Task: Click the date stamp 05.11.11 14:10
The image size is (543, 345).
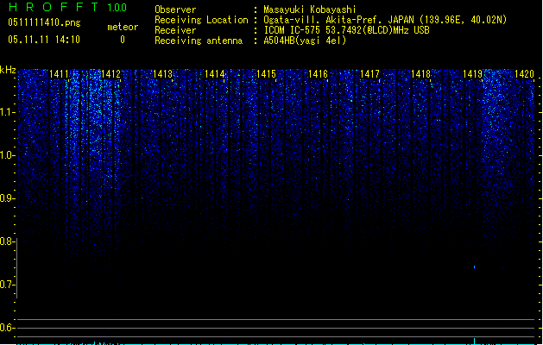Action: pyautogui.click(x=44, y=40)
